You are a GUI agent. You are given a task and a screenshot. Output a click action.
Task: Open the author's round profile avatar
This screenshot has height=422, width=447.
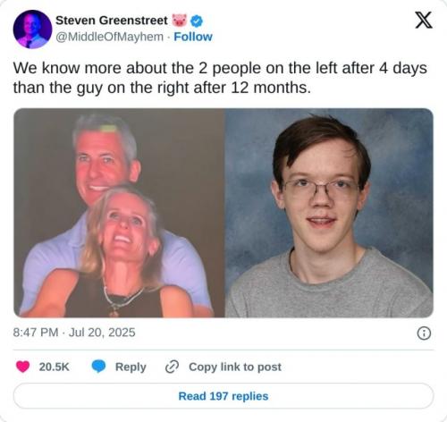coord(32,30)
